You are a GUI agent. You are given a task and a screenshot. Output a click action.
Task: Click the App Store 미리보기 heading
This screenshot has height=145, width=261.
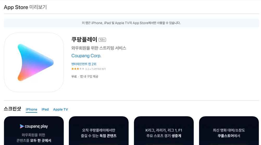(25, 7)
